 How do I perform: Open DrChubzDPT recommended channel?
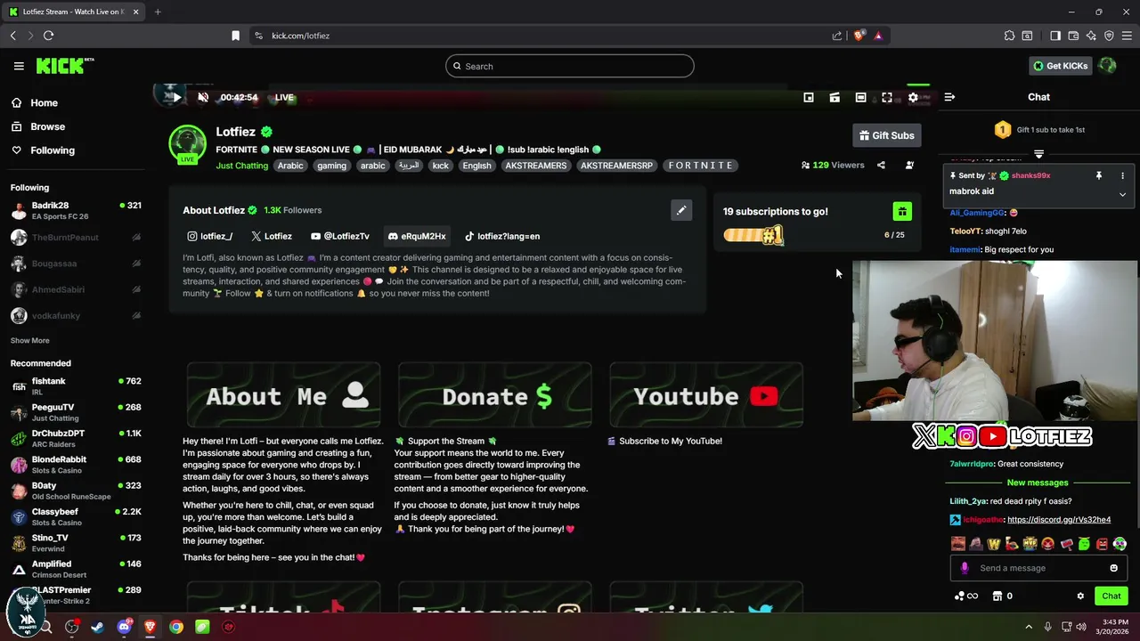[76, 439]
